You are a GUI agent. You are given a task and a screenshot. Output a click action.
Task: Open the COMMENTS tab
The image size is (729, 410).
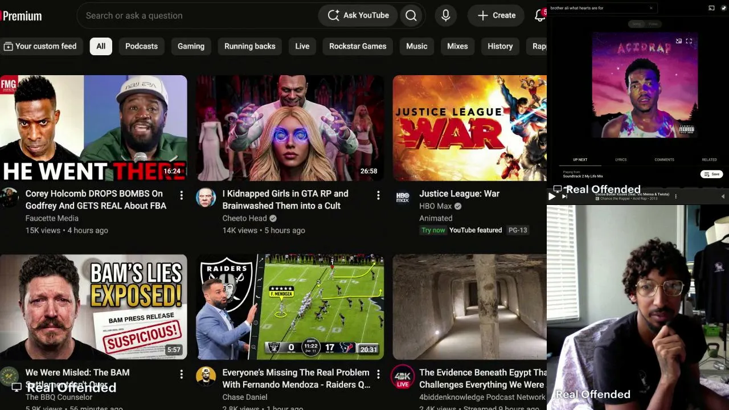tap(664, 160)
